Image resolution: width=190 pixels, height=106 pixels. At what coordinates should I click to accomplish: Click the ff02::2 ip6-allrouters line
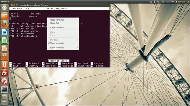[23, 36]
